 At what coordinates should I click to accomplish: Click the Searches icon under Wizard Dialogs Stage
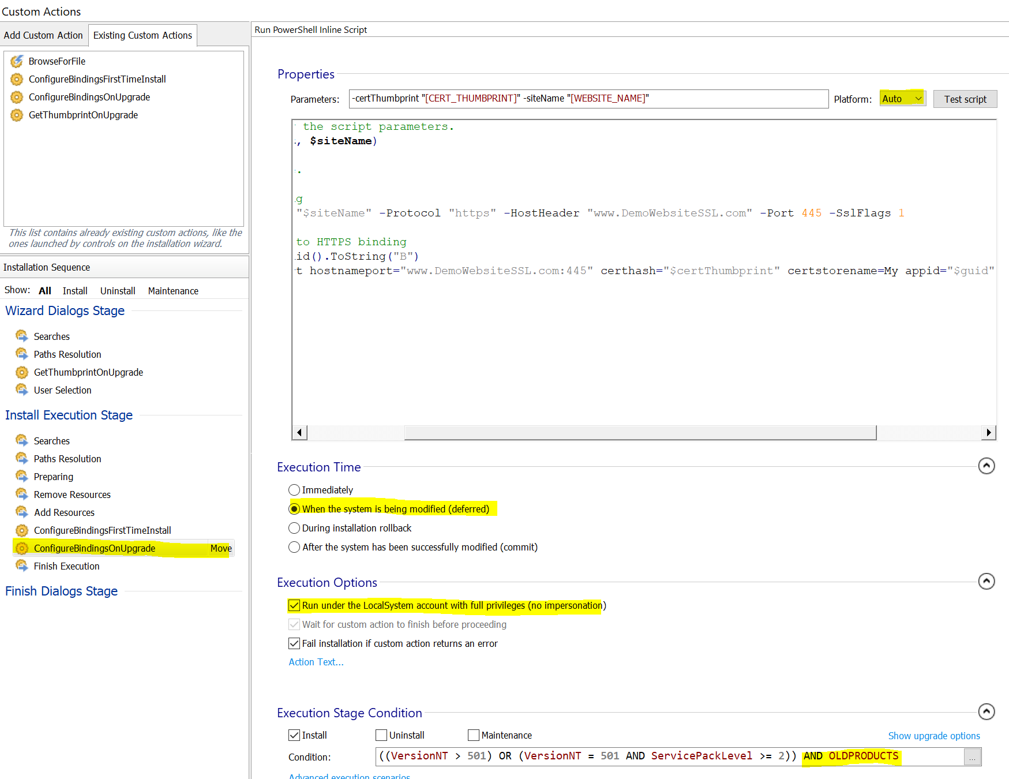click(x=22, y=336)
